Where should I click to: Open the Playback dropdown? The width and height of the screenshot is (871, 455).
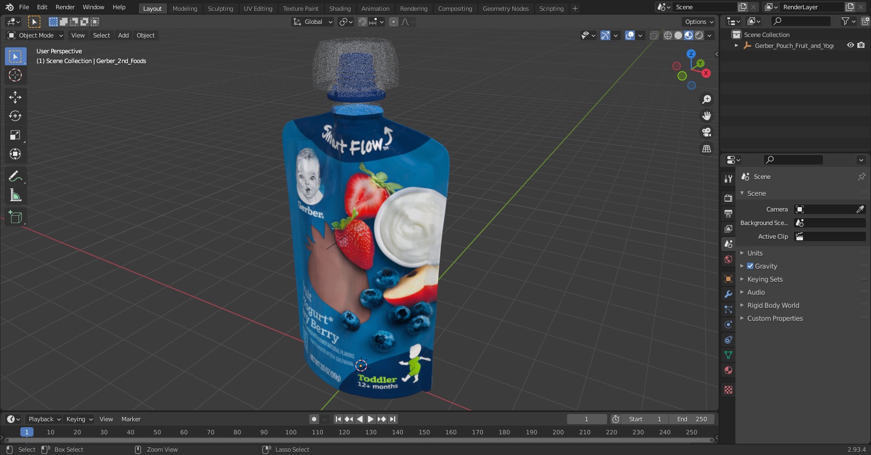pos(44,419)
